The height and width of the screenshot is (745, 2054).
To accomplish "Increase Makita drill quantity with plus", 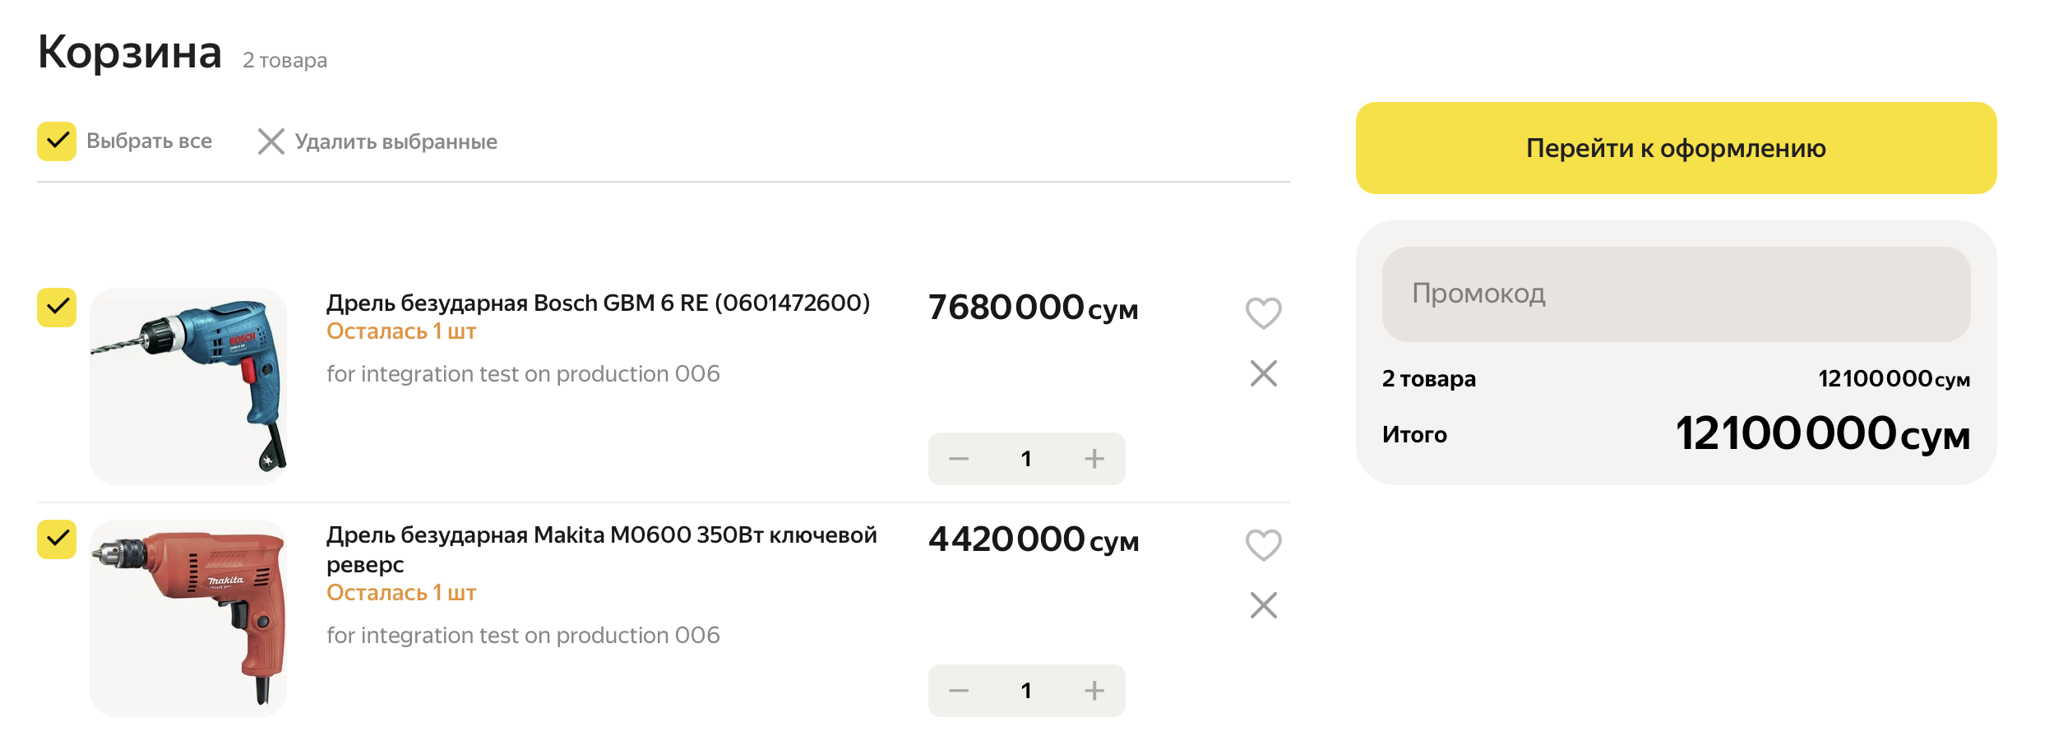I will point(1094,691).
